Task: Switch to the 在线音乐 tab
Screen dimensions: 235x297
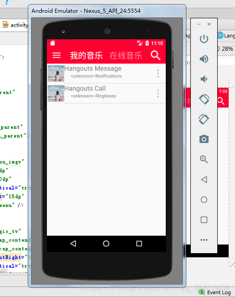Action: click(x=126, y=55)
